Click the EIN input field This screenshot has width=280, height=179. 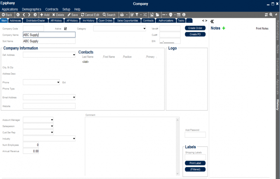(170, 41)
